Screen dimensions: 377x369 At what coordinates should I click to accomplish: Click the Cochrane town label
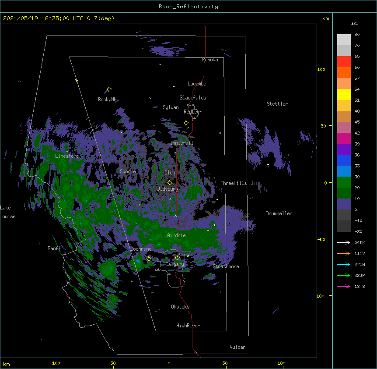141,249
